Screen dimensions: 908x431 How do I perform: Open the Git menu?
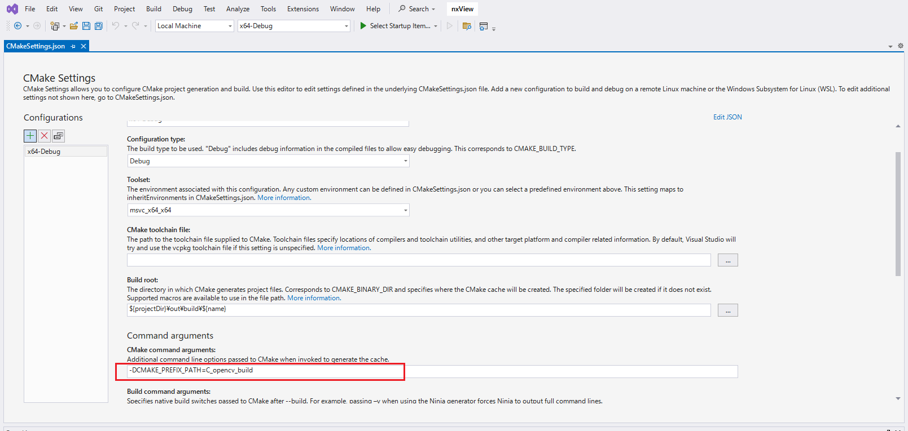pyautogui.click(x=99, y=9)
